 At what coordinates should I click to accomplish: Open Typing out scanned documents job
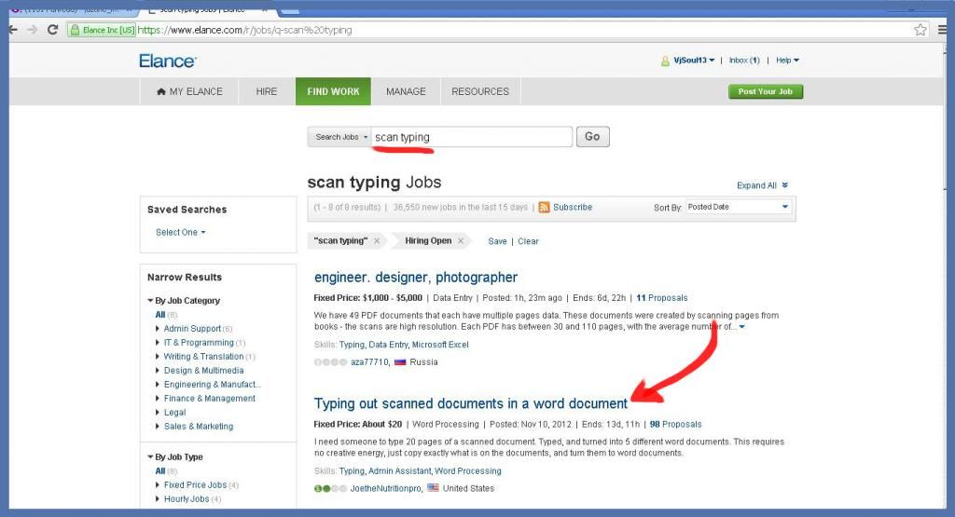[x=471, y=404]
